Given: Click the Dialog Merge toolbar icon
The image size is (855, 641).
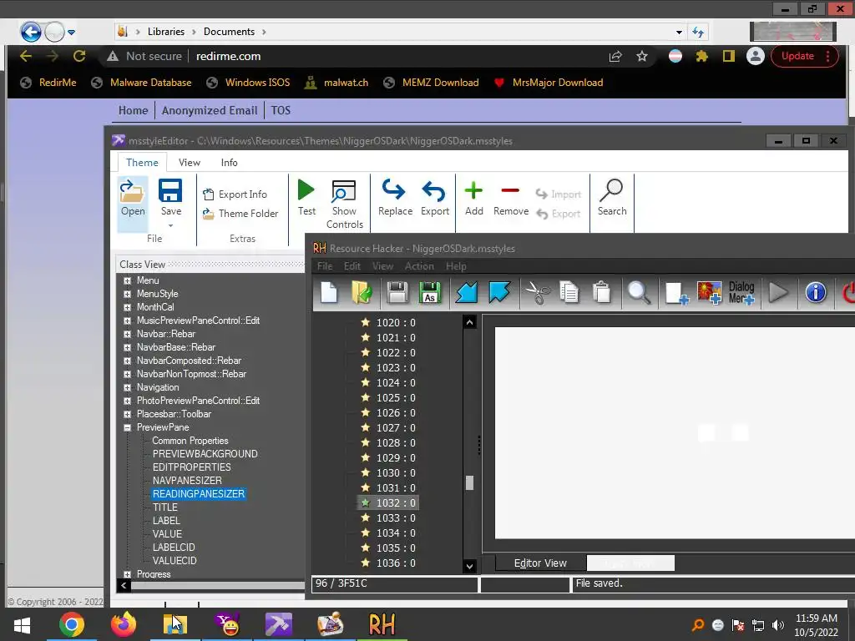Looking at the screenshot, I should pyautogui.click(x=741, y=293).
